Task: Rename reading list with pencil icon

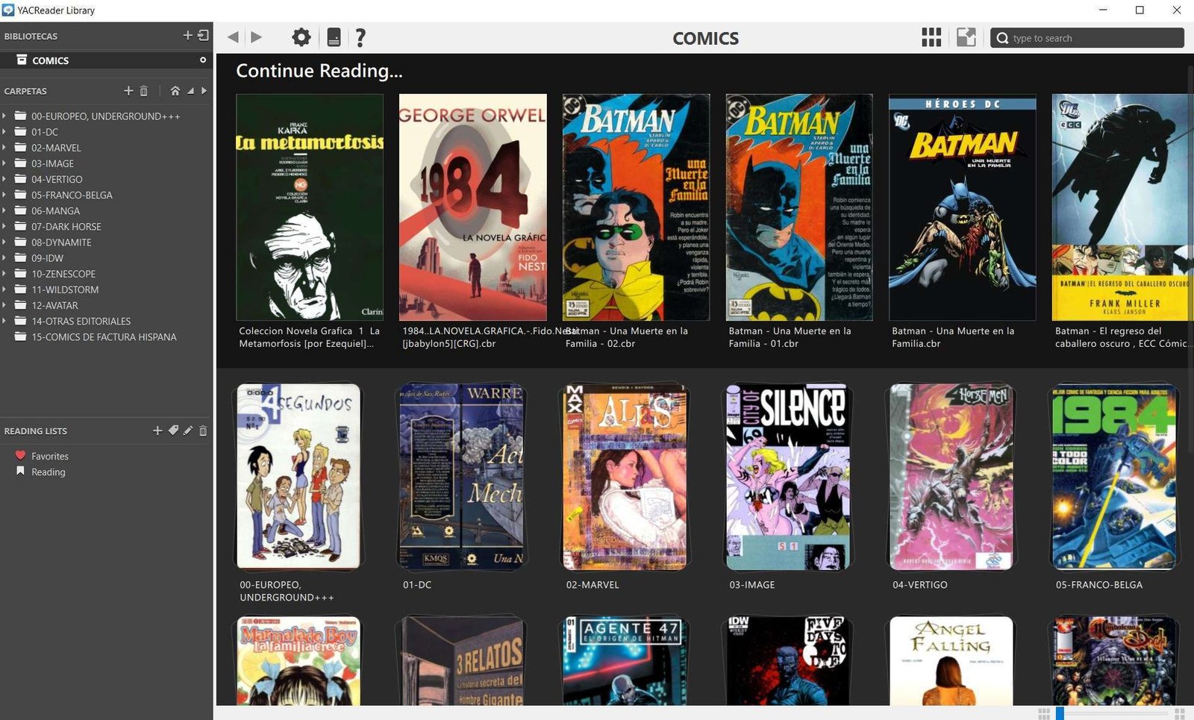Action: pos(188,431)
